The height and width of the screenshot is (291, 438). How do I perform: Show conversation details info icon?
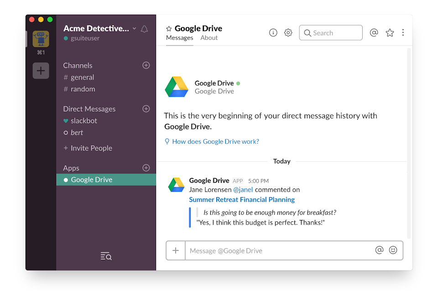pos(273,33)
